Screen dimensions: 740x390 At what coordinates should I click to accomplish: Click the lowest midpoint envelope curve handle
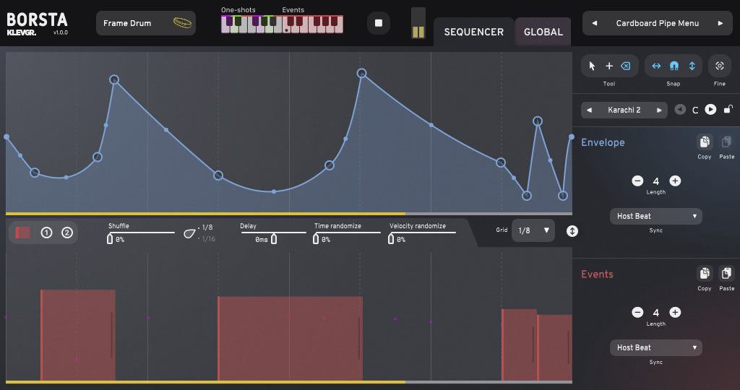pyautogui.click(x=274, y=191)
